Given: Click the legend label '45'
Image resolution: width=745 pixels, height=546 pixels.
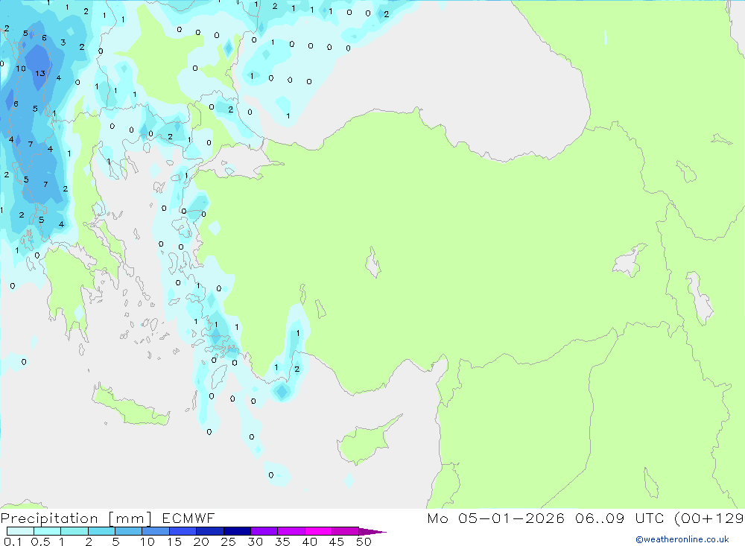Looking at the screenshot, I should 337,542.
